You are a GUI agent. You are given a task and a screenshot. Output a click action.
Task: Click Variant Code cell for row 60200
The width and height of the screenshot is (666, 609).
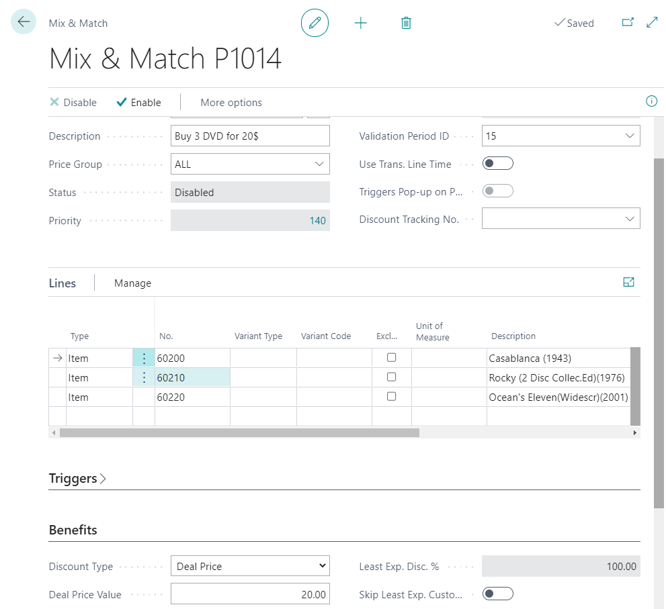pos(334,358)
